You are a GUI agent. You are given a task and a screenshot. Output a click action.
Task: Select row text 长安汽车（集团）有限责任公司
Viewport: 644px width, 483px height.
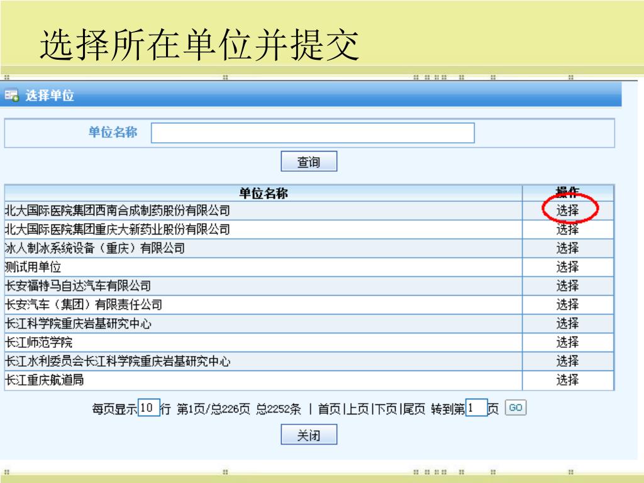point(84,305)
